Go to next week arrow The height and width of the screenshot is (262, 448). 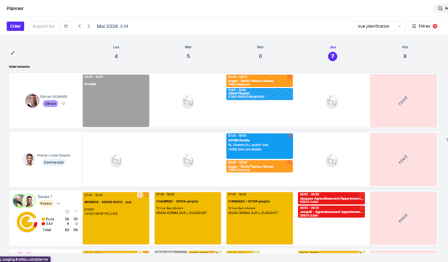tap(88, 26)
